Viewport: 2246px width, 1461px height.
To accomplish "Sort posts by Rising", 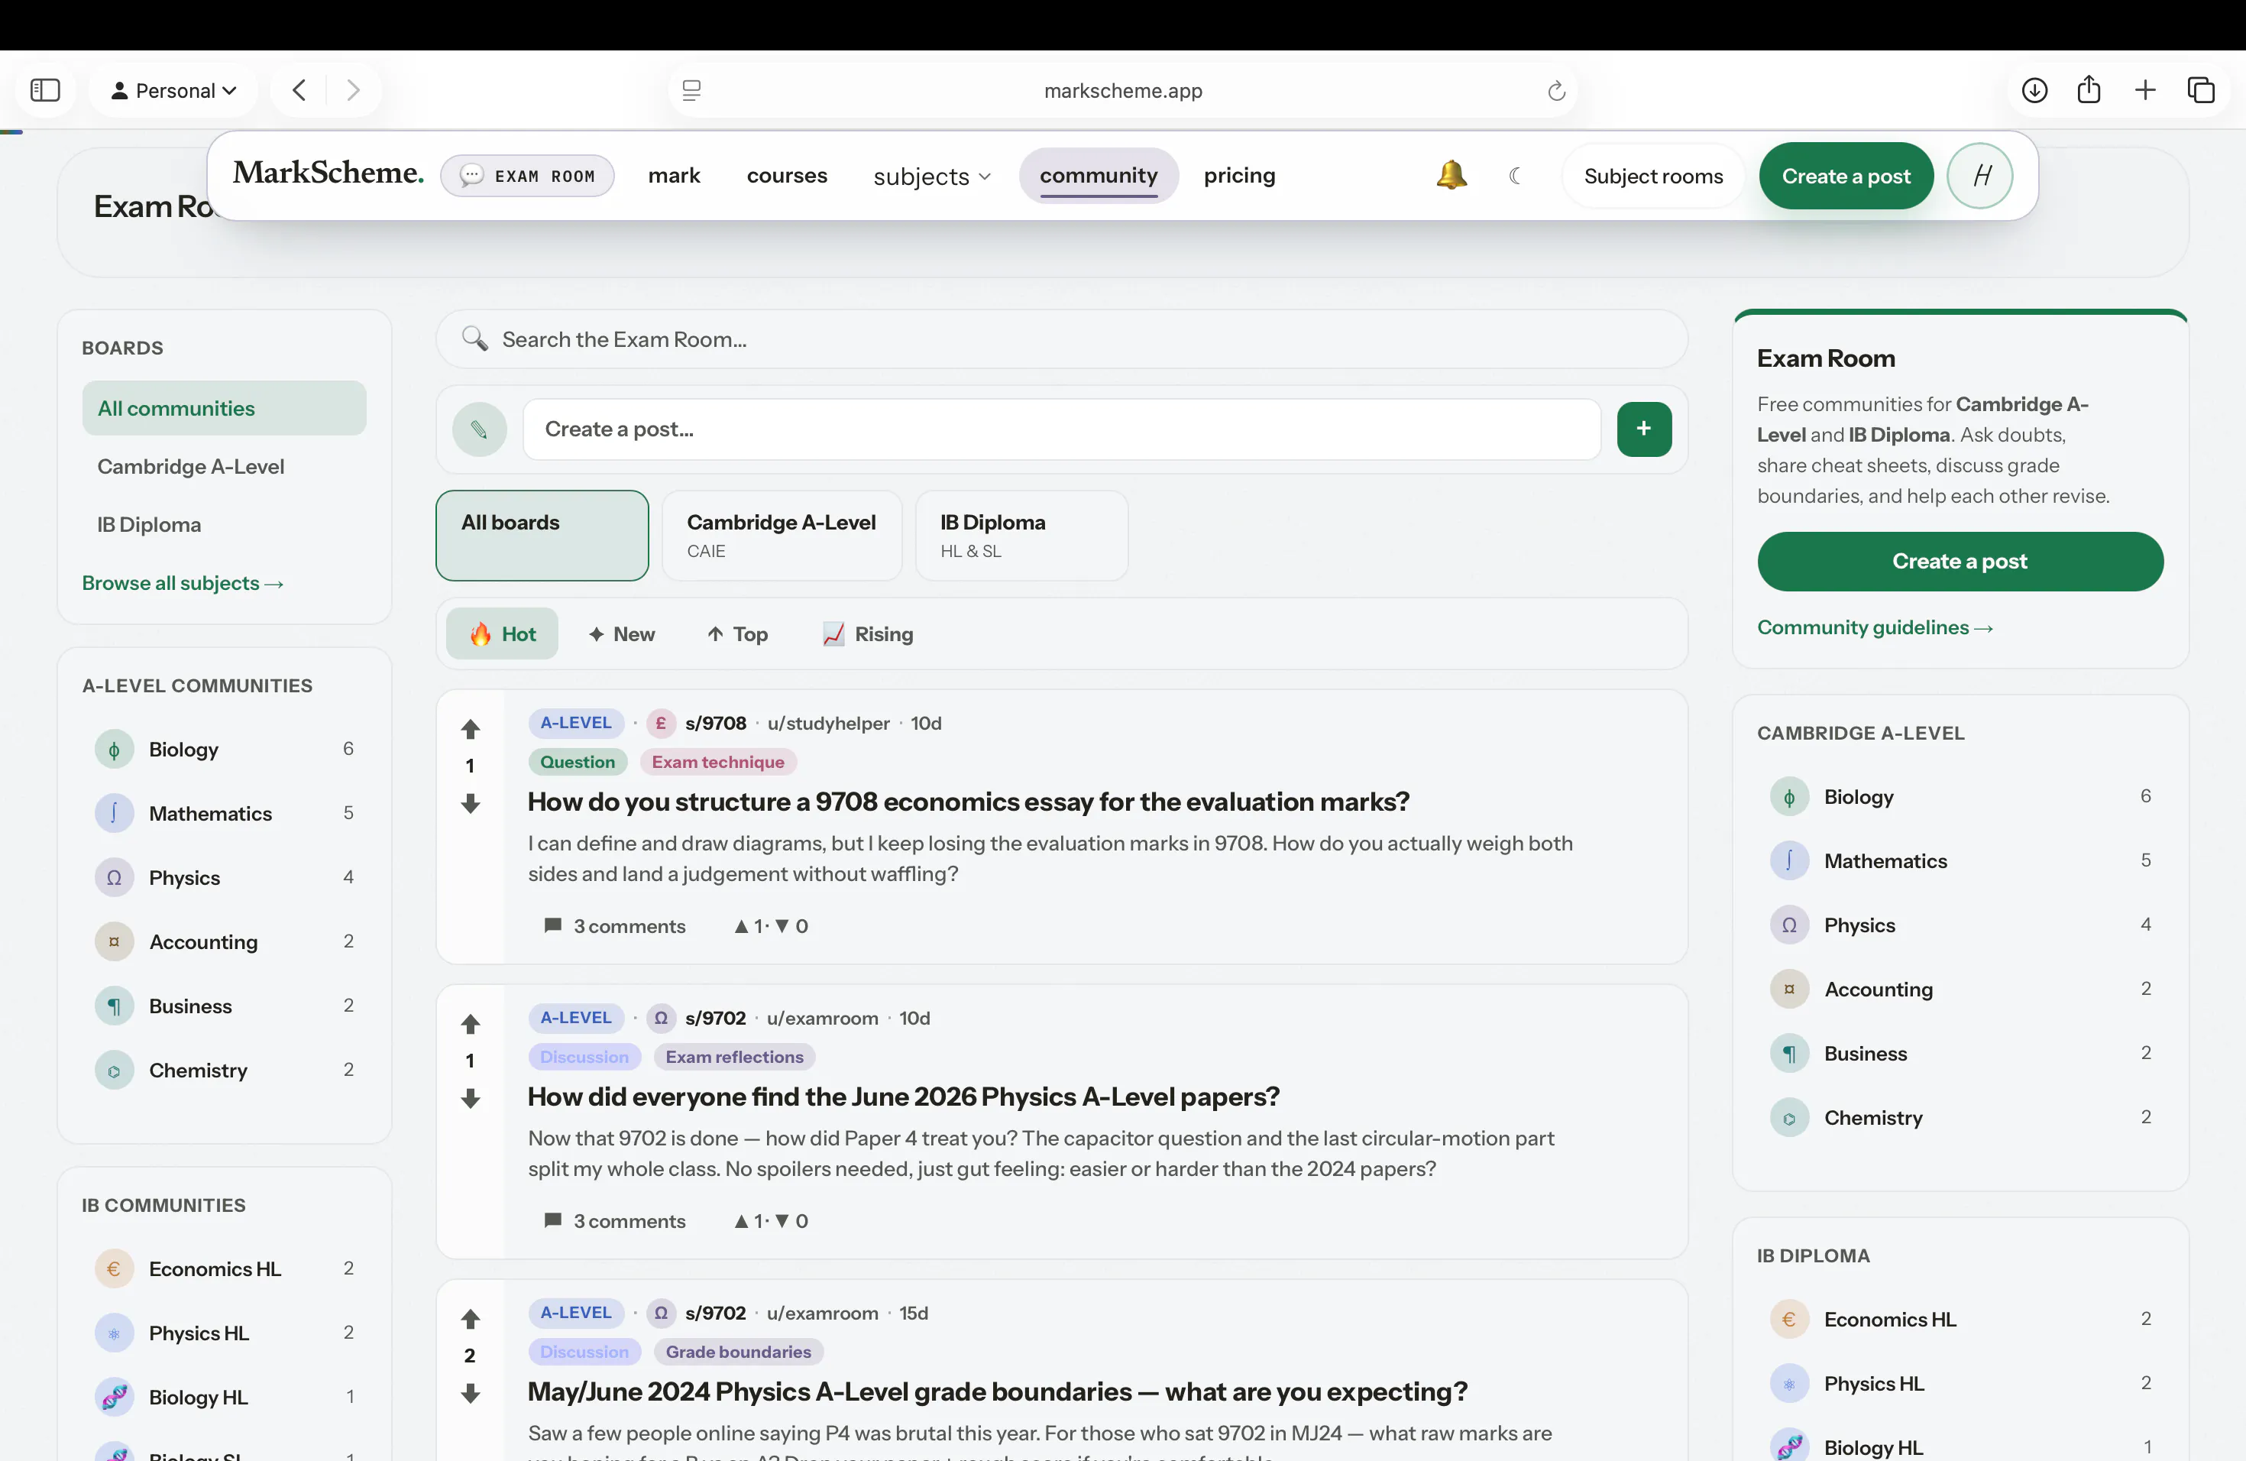I will [868, 633].
